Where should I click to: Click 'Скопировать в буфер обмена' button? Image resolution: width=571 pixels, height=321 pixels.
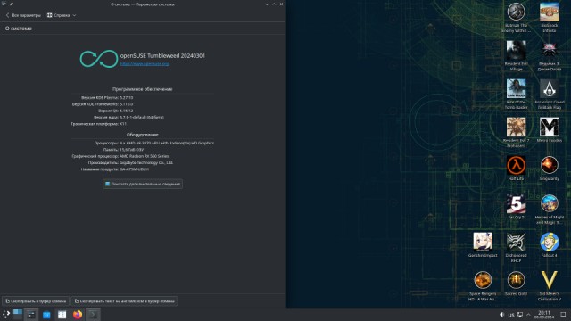(36, 301)
